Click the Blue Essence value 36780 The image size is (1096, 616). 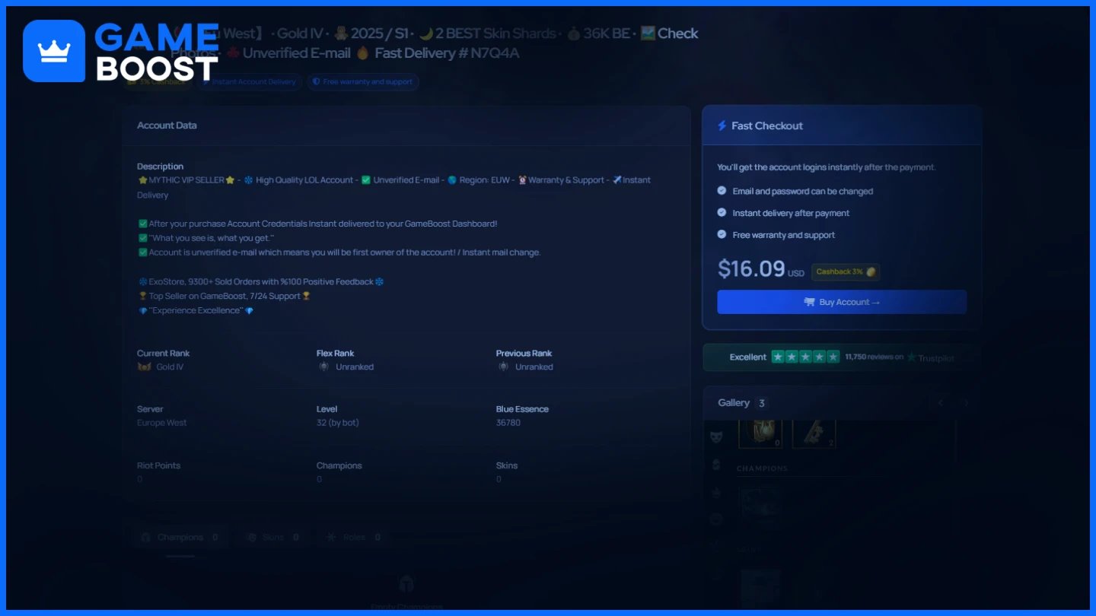click(508, 423)
